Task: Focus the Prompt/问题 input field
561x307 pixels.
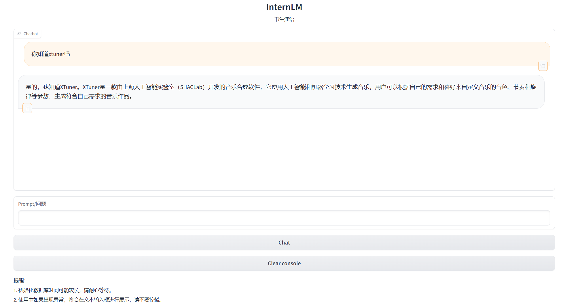Action: pos(284,218)
